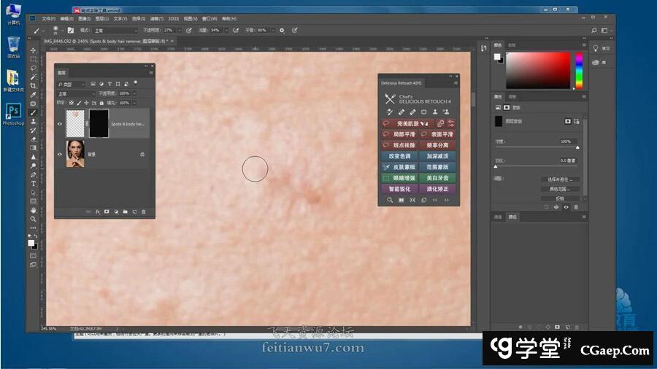Click the magnifier icon in Delicious Retouch panel
The image size is (657, 369).
(x=390, y=200)
